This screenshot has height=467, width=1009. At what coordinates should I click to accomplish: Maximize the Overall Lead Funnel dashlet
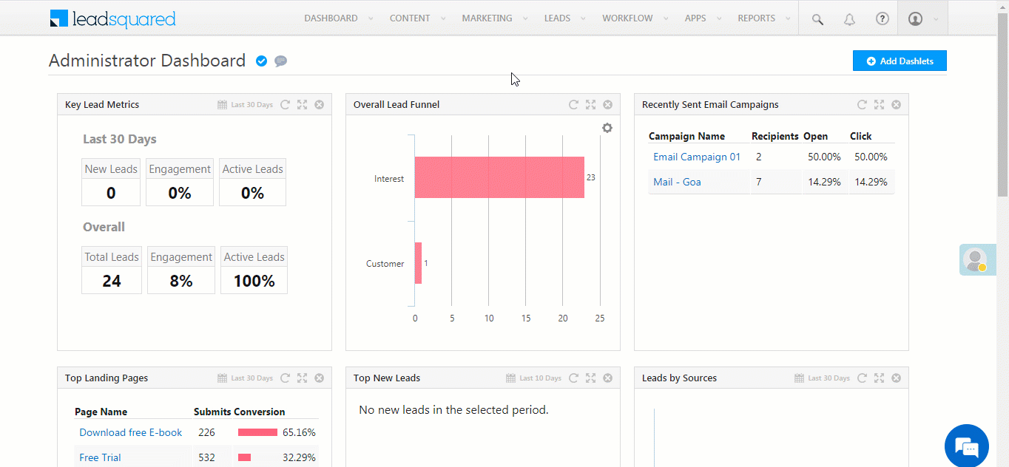click(x=590, y=105)
